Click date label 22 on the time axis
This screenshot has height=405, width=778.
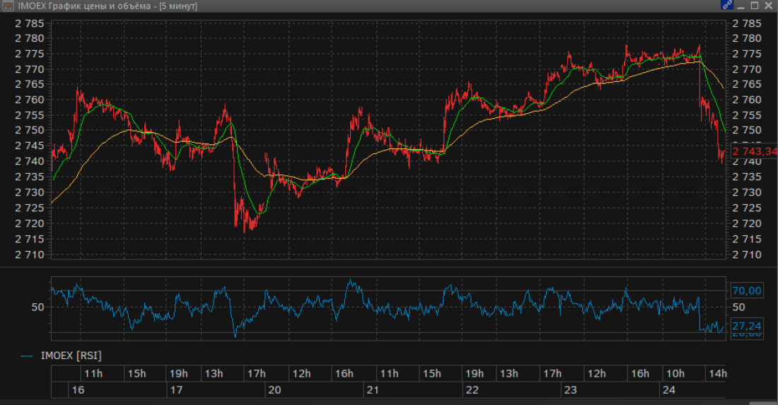(x=472, y=390)
